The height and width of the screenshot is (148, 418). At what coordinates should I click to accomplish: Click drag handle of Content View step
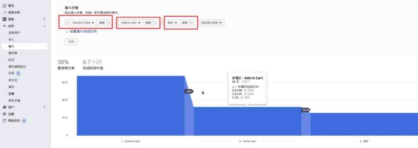click(67, 23)
